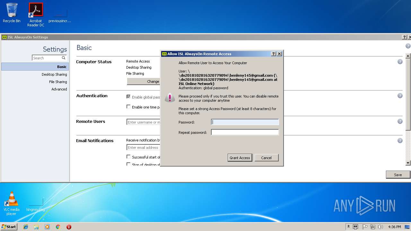
Task: Open the Opera taskbar icon
Action: [x=69, y=227]
